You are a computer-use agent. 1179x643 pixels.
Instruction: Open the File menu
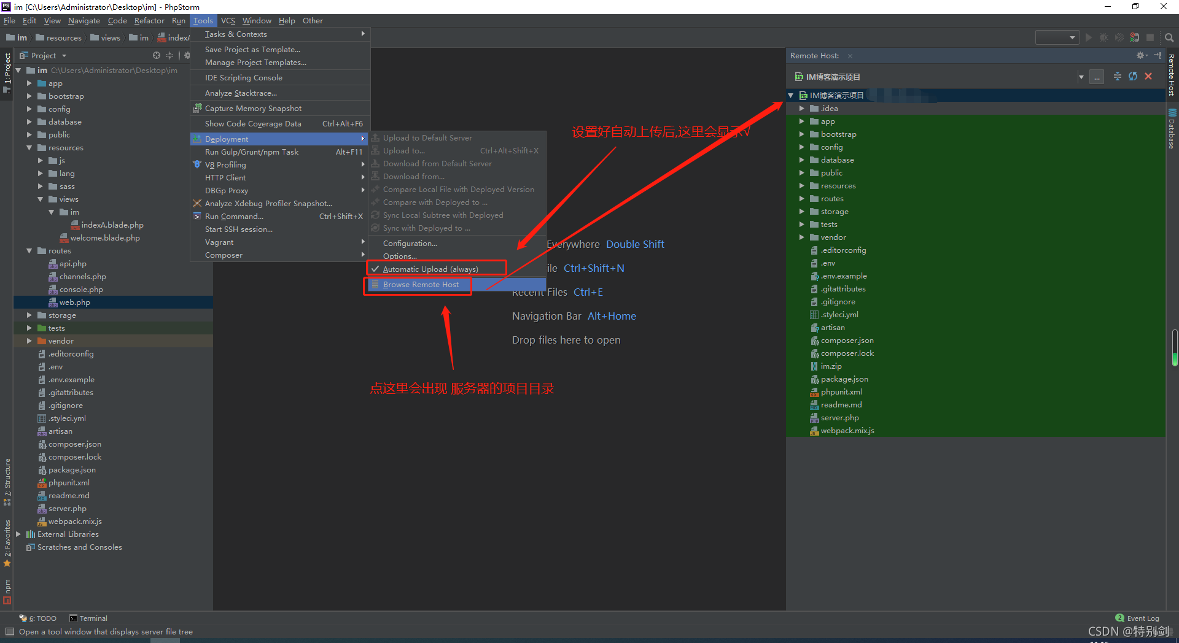click(x=9, y=21)
